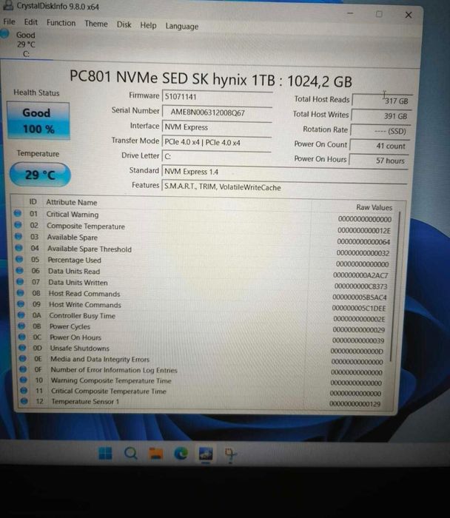Open File Explorer from the taskbar

[x=155, y=454]
